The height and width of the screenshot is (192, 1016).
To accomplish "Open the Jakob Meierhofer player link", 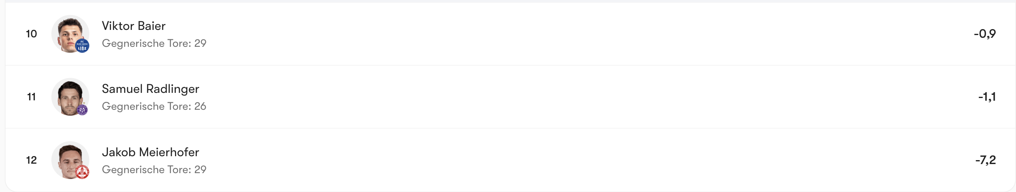I will [150, 152].
